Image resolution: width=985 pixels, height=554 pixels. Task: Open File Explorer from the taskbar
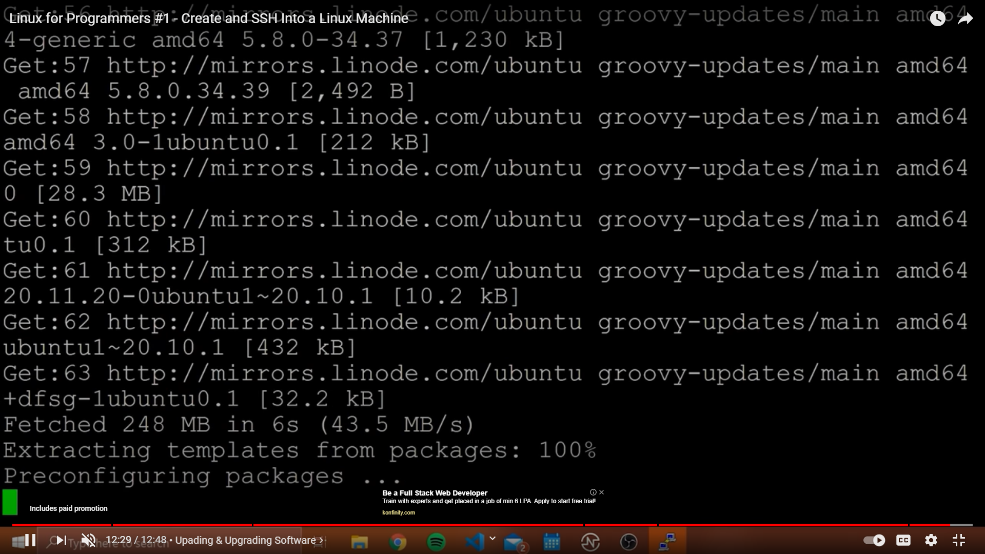(359, 542)
